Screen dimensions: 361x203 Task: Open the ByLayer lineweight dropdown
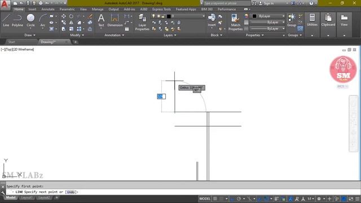pos(267,23)
